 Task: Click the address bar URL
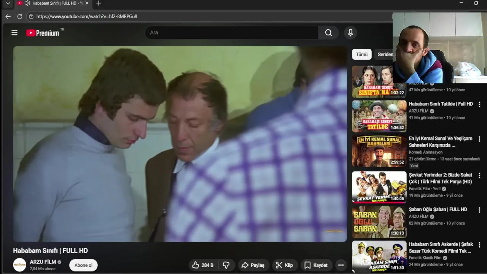pyautogui.click(x=87, y=16)
